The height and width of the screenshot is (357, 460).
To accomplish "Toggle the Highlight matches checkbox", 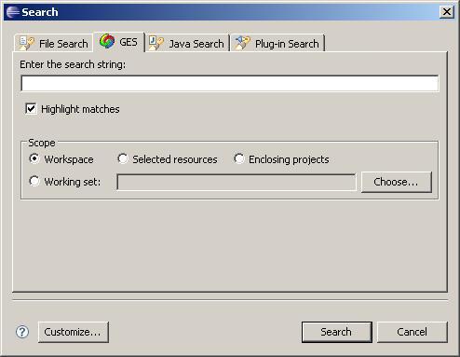I will 31,109.
